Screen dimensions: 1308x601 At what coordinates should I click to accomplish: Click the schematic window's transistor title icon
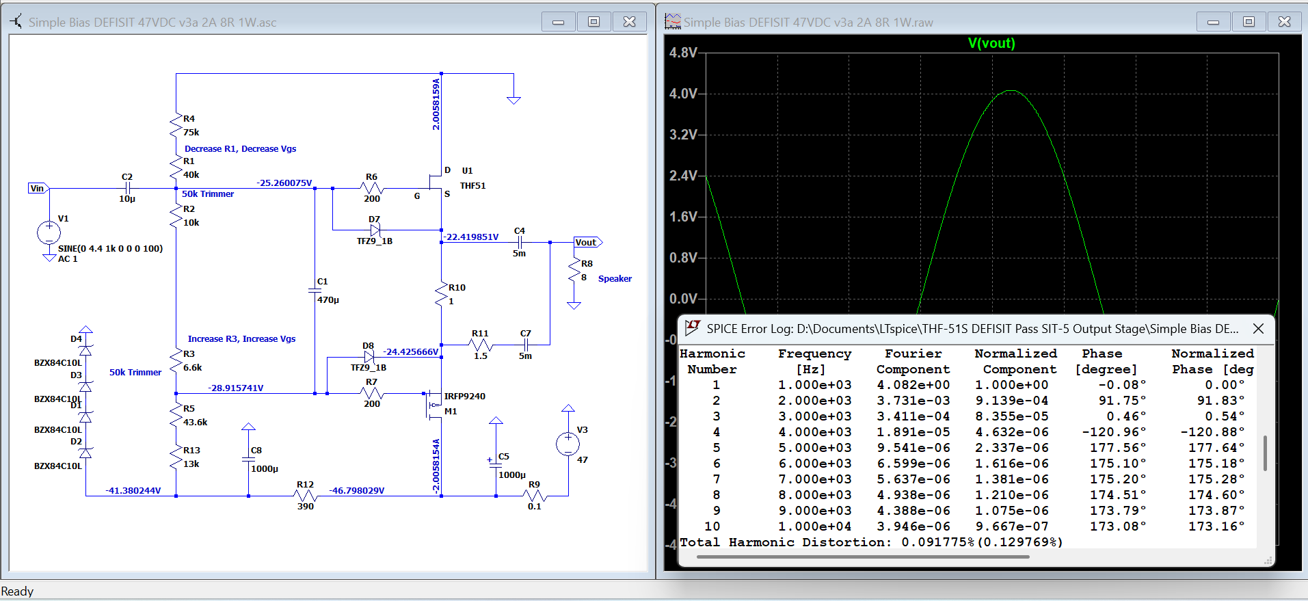coord(16,22)
